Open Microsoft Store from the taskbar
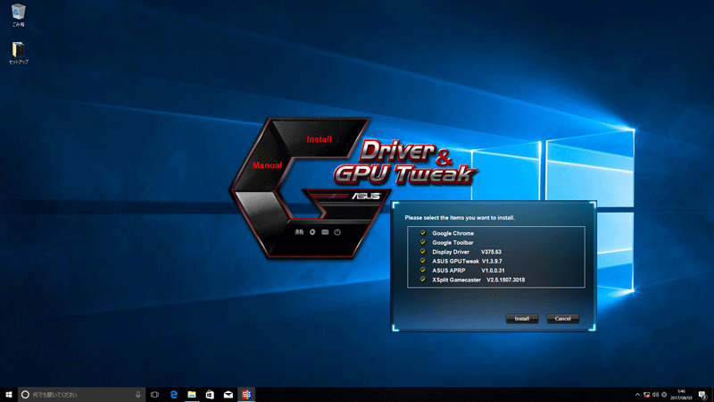Screen dimensions: 714x402 (x=210, y=394)
